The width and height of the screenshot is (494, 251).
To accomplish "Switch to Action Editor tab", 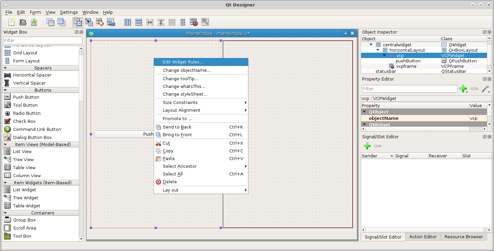I will point(423,237).
